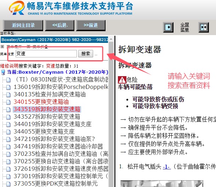This screenshot has width=216, height=187.
Task: Click the 车辆可能坠落 warning text
Action: tap(135, 87)
